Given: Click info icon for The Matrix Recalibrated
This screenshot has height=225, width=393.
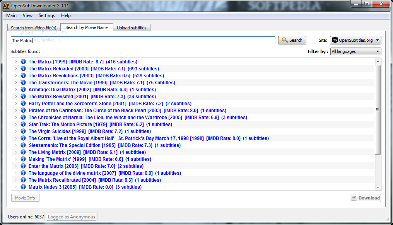Looking at the screenshot, I should tap(23, 180).
